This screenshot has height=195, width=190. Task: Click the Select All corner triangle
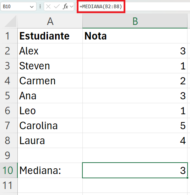coord(11,21)
